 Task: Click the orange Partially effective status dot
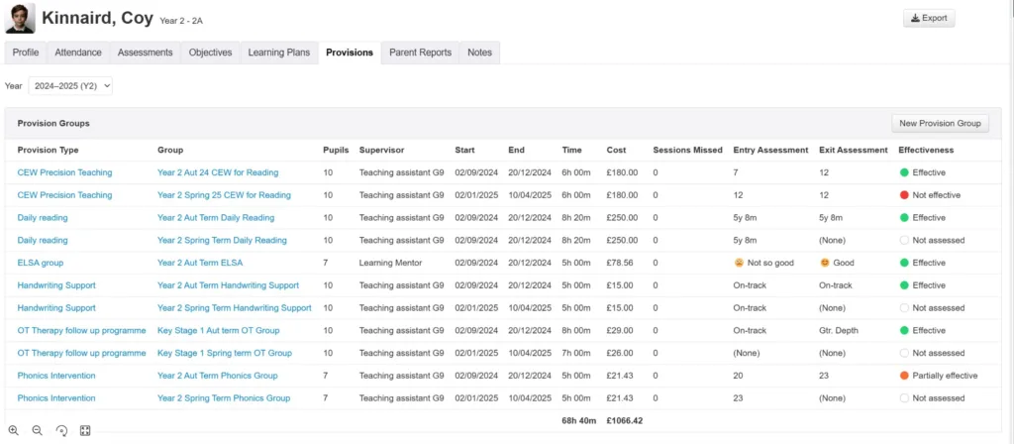pos(904,376)
